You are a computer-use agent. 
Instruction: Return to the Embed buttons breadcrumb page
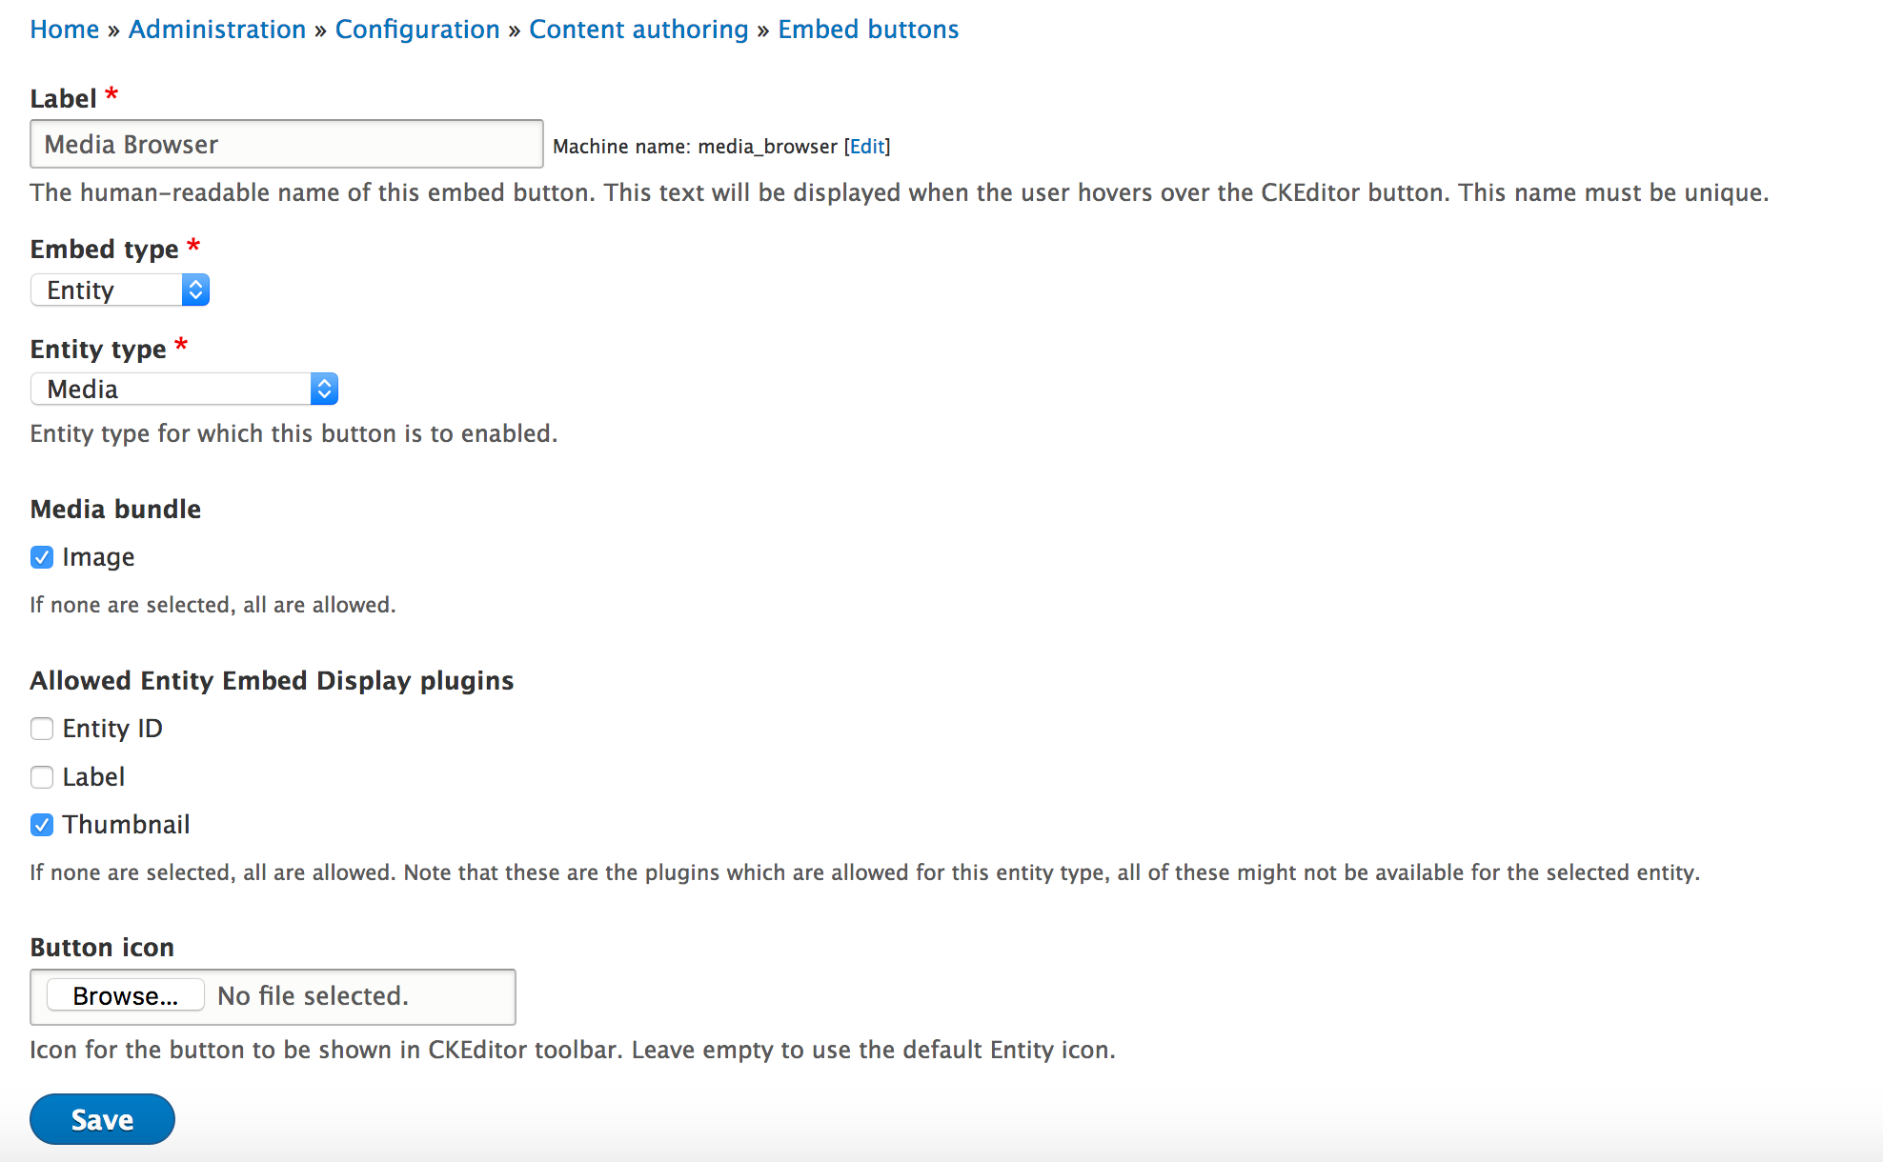tap(868, 30)
